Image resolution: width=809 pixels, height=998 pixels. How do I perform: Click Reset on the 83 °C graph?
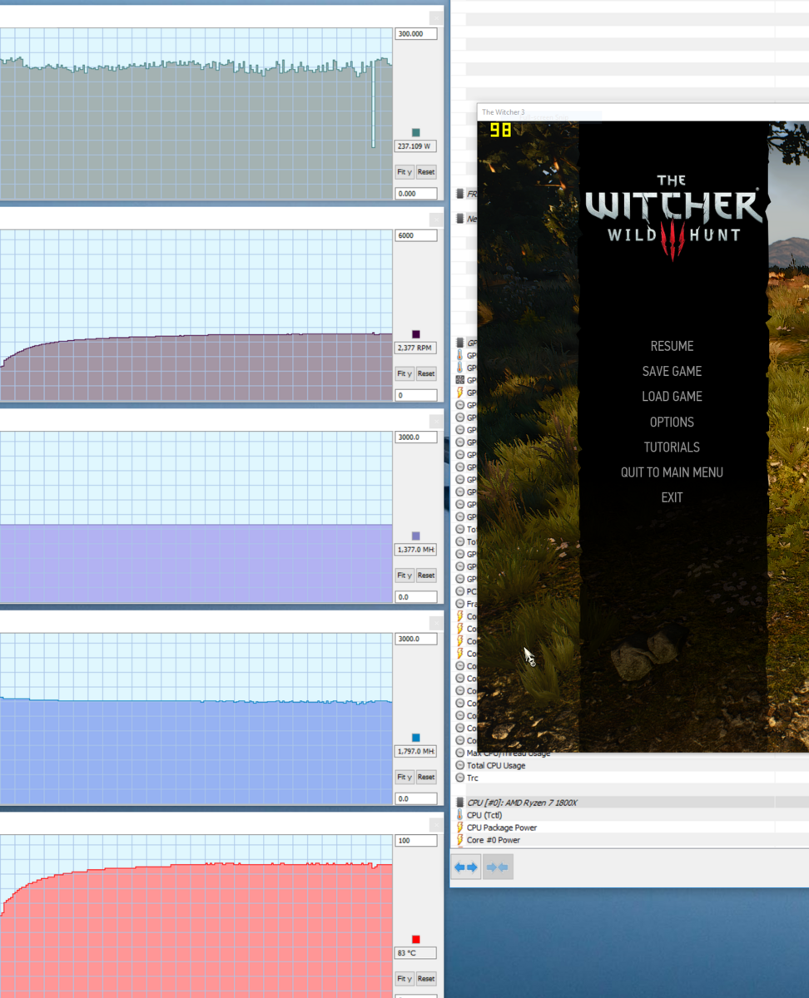click(x=426, y=979)
